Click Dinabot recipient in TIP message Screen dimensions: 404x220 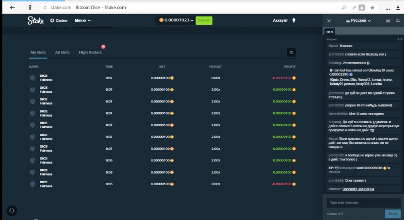tap(334, 172)
